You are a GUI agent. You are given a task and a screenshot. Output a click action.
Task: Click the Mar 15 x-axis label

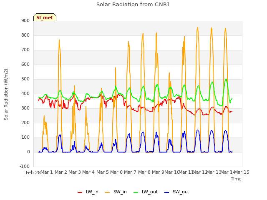click(242, 172)
